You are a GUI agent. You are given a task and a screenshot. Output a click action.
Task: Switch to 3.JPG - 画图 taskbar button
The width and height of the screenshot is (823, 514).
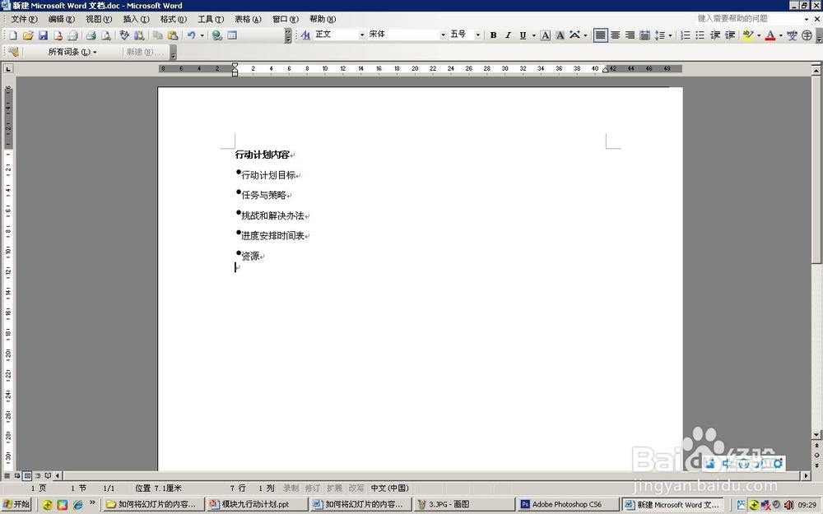(x=463, y=504)
